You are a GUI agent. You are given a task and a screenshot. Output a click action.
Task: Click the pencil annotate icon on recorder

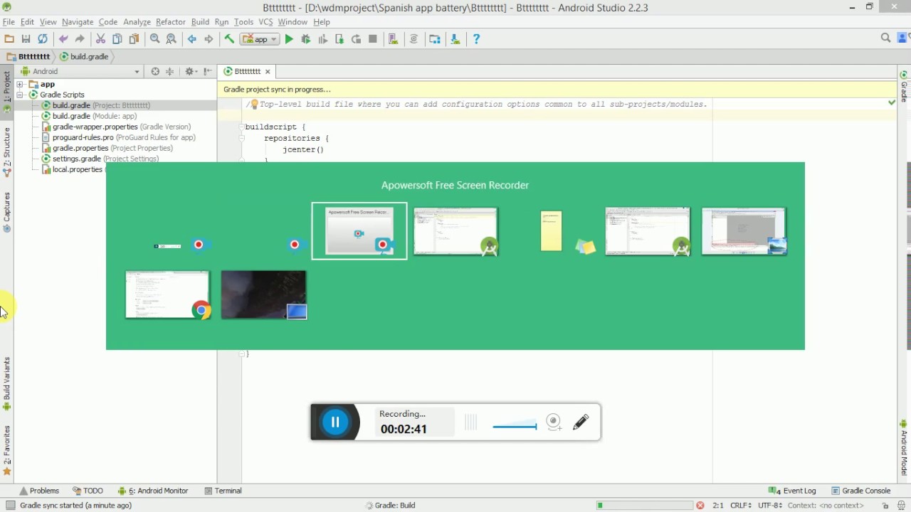[x=581, y=422]
